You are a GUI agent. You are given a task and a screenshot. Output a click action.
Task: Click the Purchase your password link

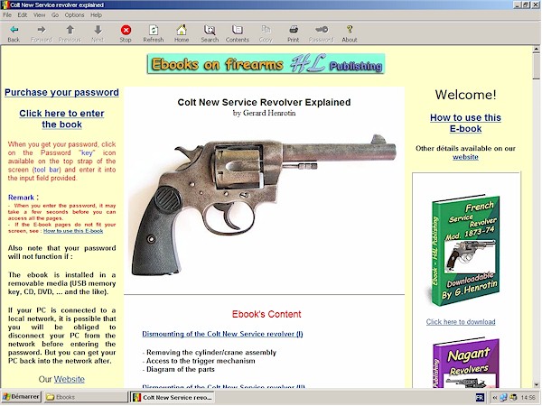(x=61, y=93)
